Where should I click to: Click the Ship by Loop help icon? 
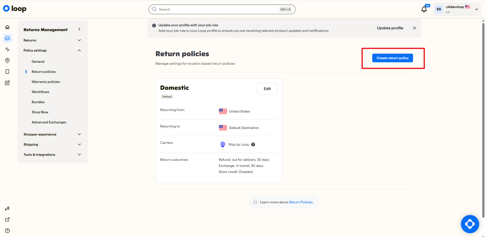tap(253, 144)
